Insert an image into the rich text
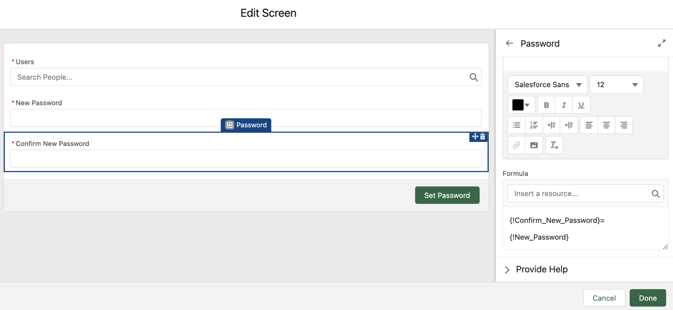673x310 pixels. [x=534, y=145]
